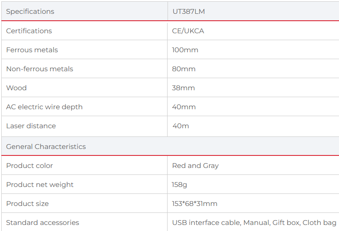Select the 40mm wire depth value
339x231 pixels.
point(184,107)
